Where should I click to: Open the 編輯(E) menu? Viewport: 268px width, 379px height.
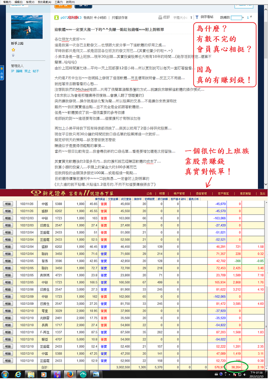(18, 2)
